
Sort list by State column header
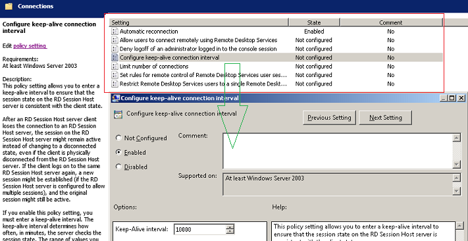[x=314, y=22]
